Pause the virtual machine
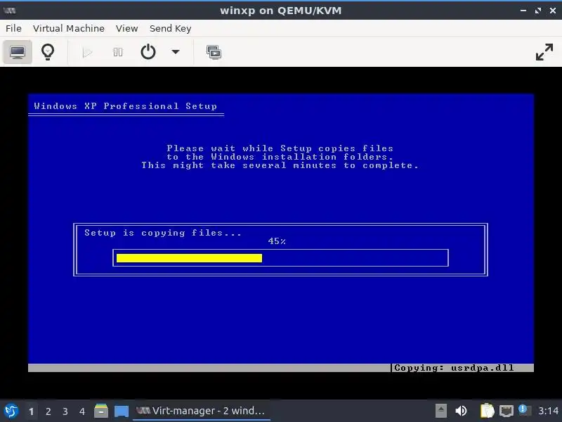Image resolution: width=562 pixels, height=422 pixels. 117,52
